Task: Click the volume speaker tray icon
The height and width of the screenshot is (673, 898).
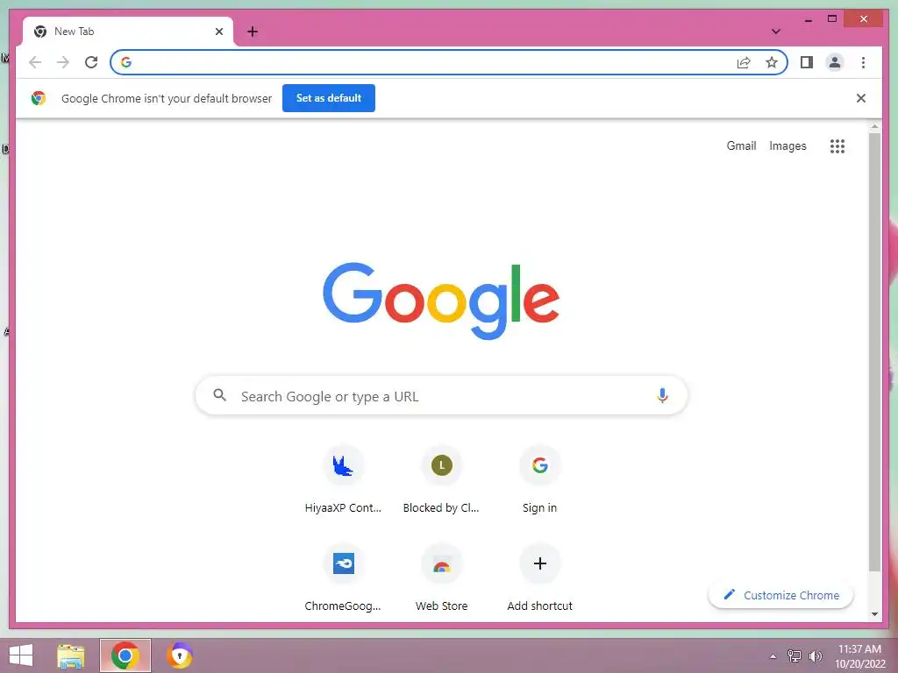Action: coord(815,656)
